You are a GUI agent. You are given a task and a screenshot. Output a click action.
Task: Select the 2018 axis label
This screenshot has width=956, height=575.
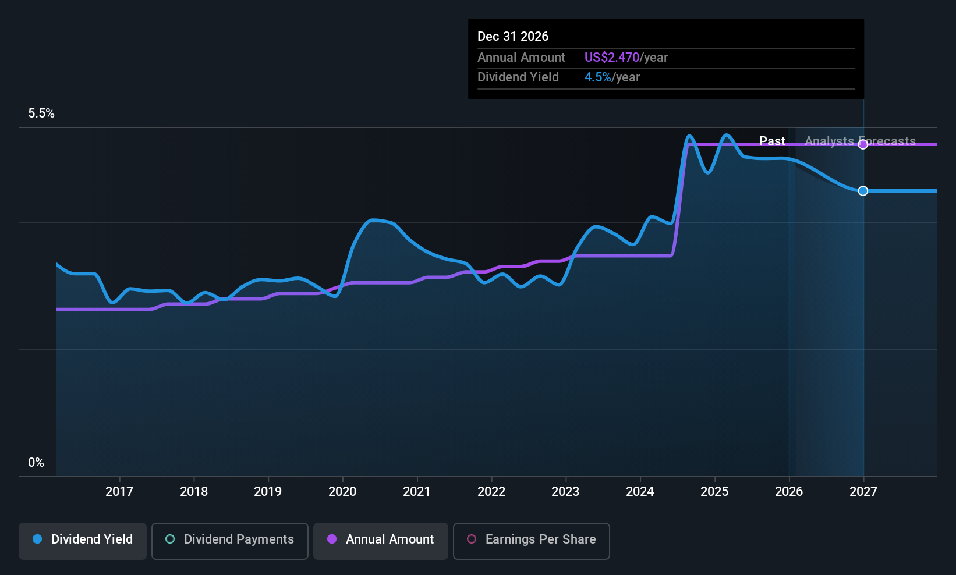[x=194, y=492]
